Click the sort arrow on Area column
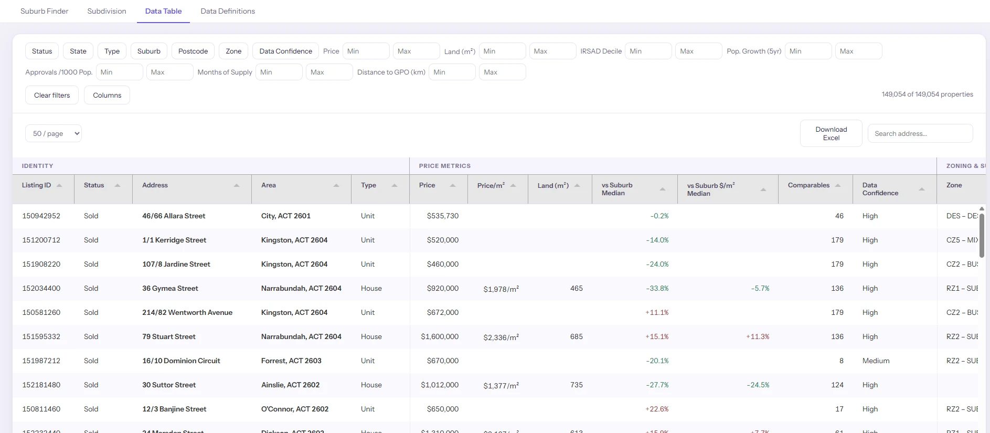Viewport: 990px width, 433px height. [336, 185]
